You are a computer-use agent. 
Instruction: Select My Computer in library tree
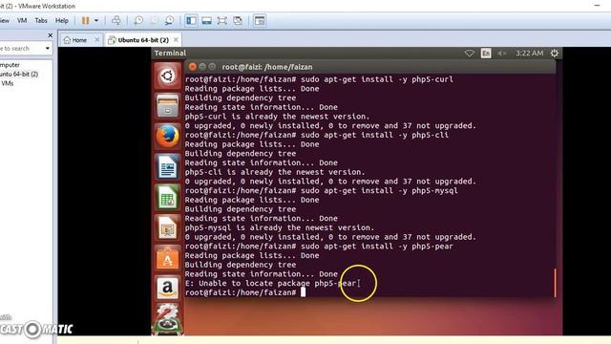tap(10, 65)
